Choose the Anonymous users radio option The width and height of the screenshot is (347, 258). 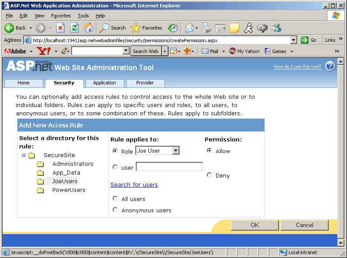coord(115,210)
